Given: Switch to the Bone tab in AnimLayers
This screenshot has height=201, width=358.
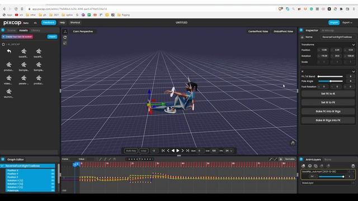Looking at the screenshot, I should tap(328, 160).
